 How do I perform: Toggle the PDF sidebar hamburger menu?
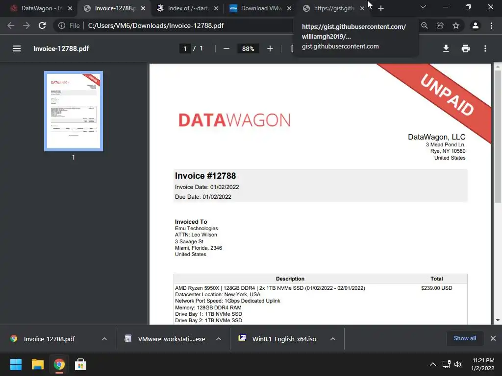pos(17,48)
